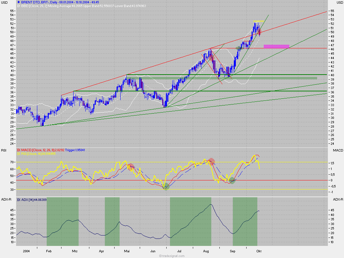Select the BBD [Close, 20, 2] legend text
Screen dimensions: 344x258
click(x=34, y=6)
